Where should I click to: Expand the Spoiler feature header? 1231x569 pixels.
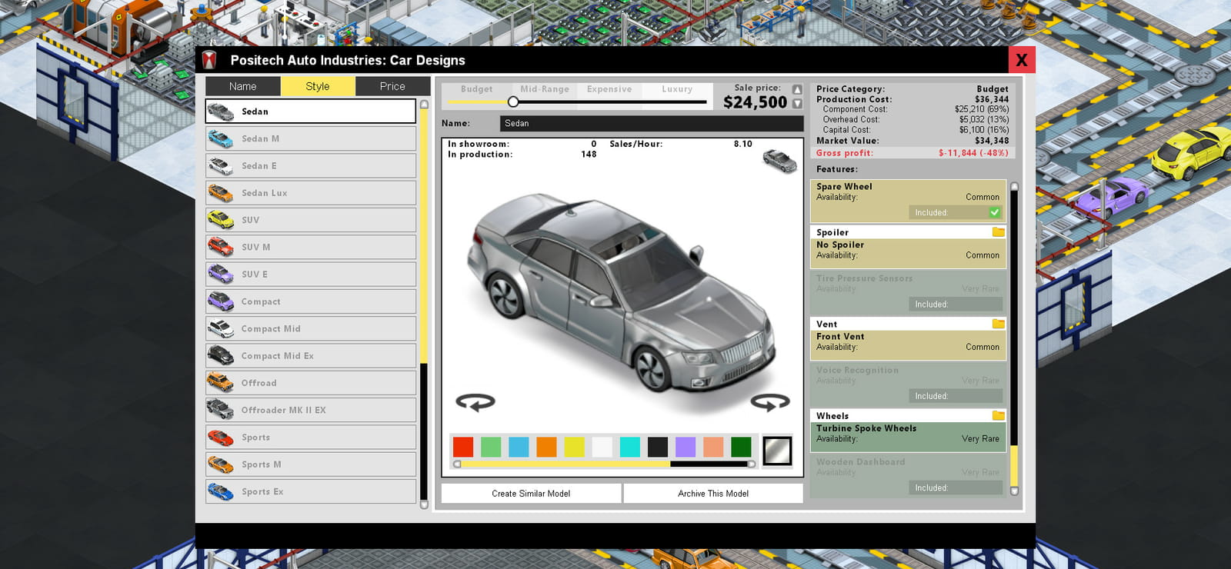pyautogui.click(x=908, y=231)
